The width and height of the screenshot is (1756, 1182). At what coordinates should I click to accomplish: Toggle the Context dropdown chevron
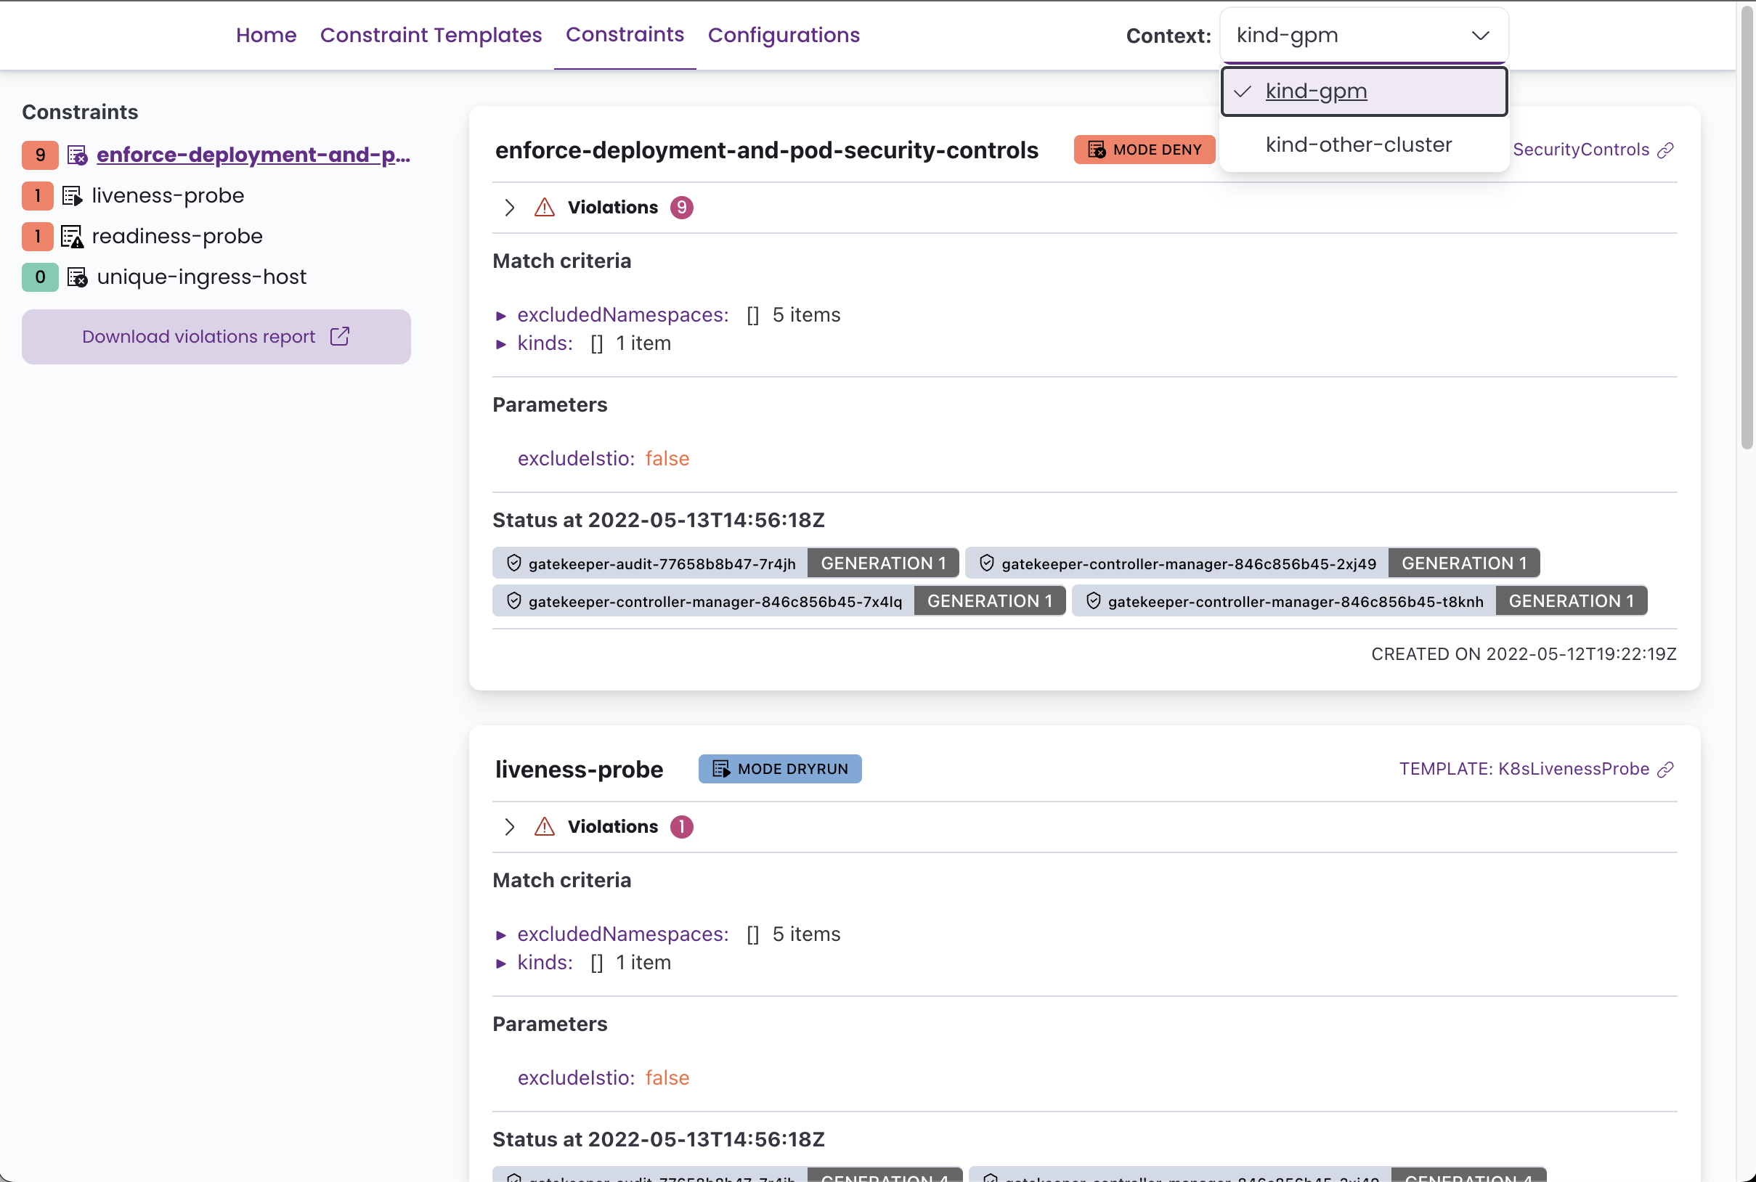click(1480, 36)
